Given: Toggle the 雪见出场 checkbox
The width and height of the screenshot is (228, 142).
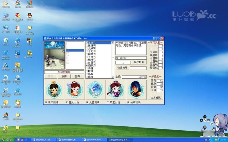Looking at the screenshot, I should point(67,102).
